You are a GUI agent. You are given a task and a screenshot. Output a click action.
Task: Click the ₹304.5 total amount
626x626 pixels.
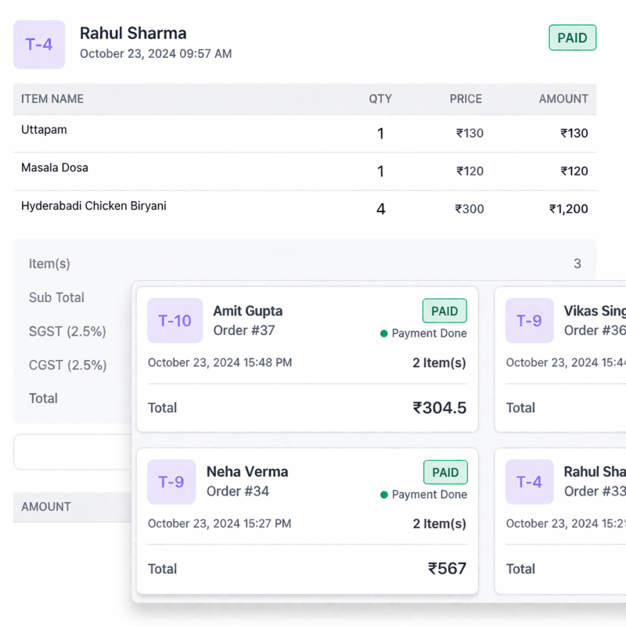point(439,408)
